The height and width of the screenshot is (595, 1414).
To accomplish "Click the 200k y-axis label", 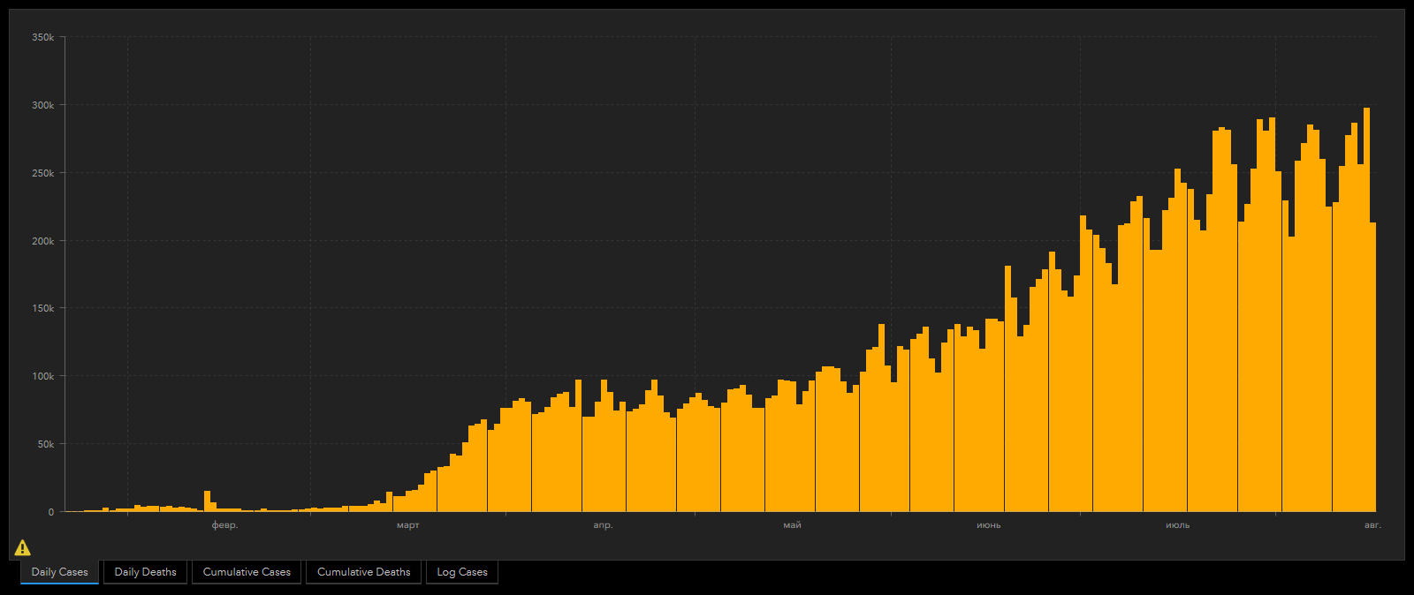I will click(x=42, y=241).
